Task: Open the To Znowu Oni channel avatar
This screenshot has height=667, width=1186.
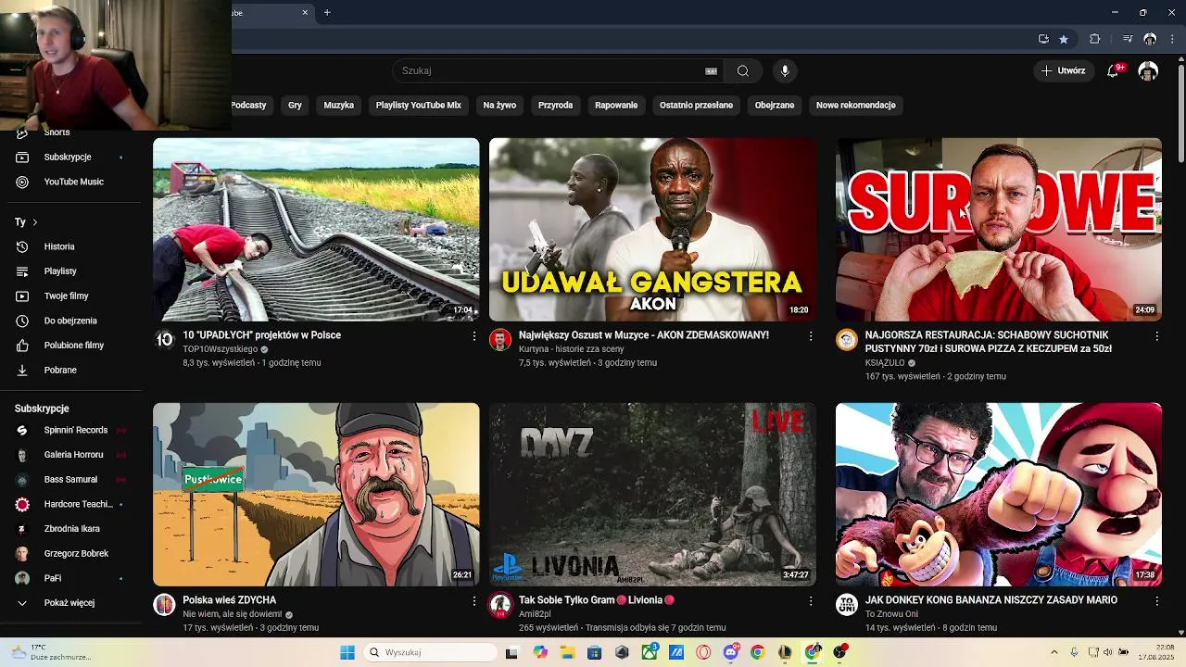Action: [847, 605]
